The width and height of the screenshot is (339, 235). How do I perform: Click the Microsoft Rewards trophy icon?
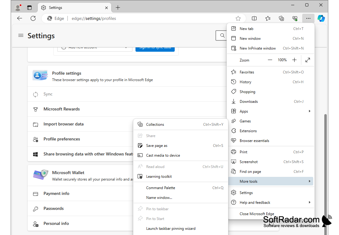pos(36,110)
